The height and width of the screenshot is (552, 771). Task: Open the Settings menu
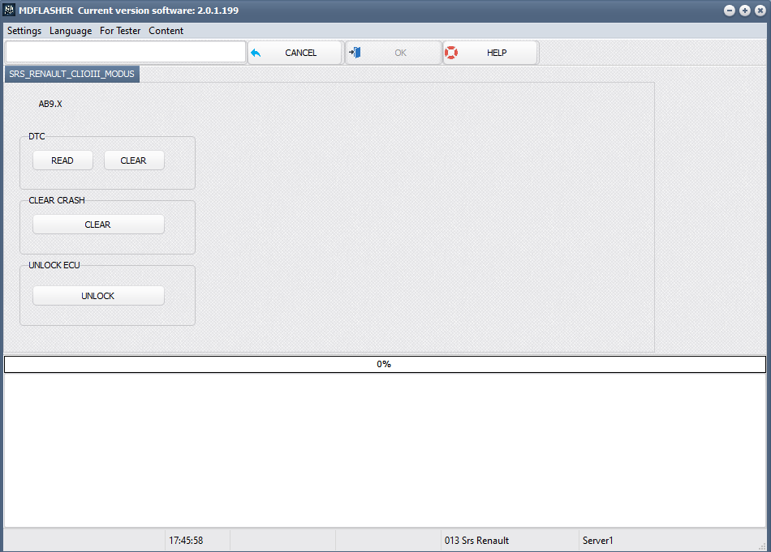tap(24, 31)
